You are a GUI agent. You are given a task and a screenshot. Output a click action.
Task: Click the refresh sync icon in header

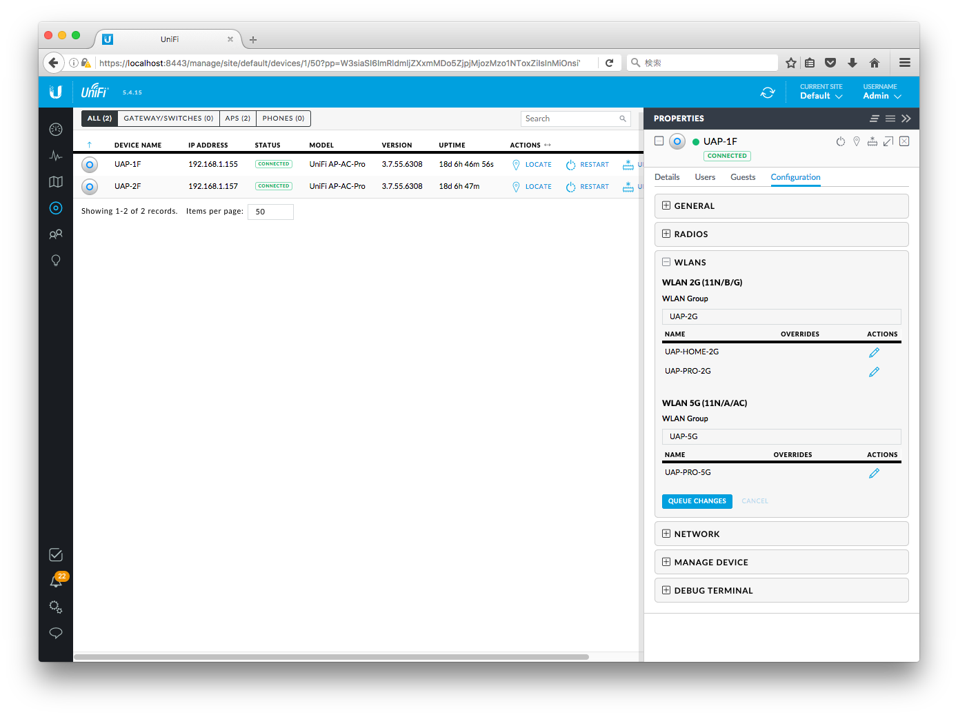(768, 92)
